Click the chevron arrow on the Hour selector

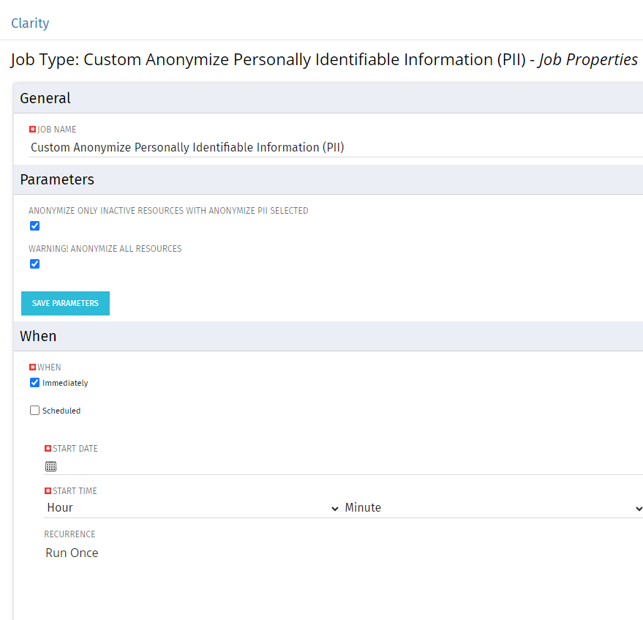coord(335,507)
